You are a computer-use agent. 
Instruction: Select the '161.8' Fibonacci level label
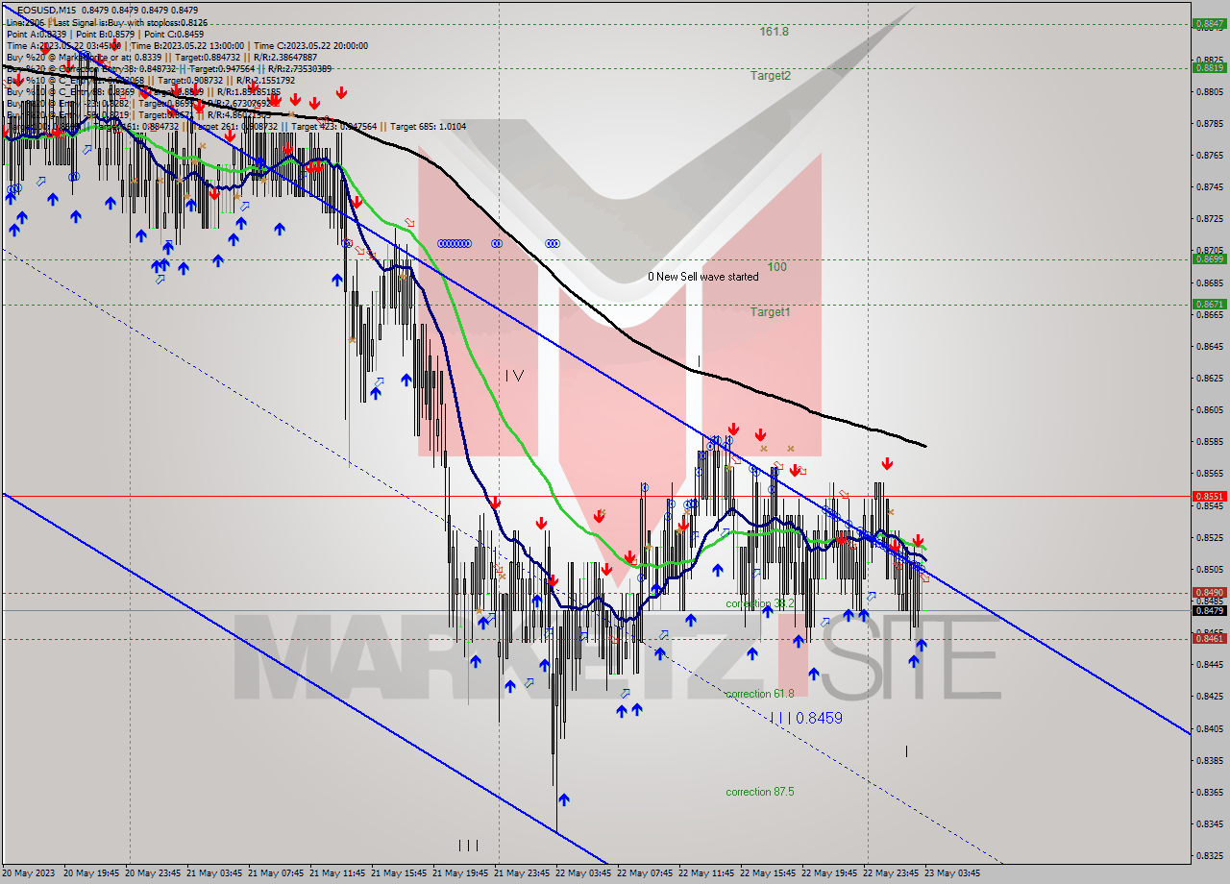(774, 32)
